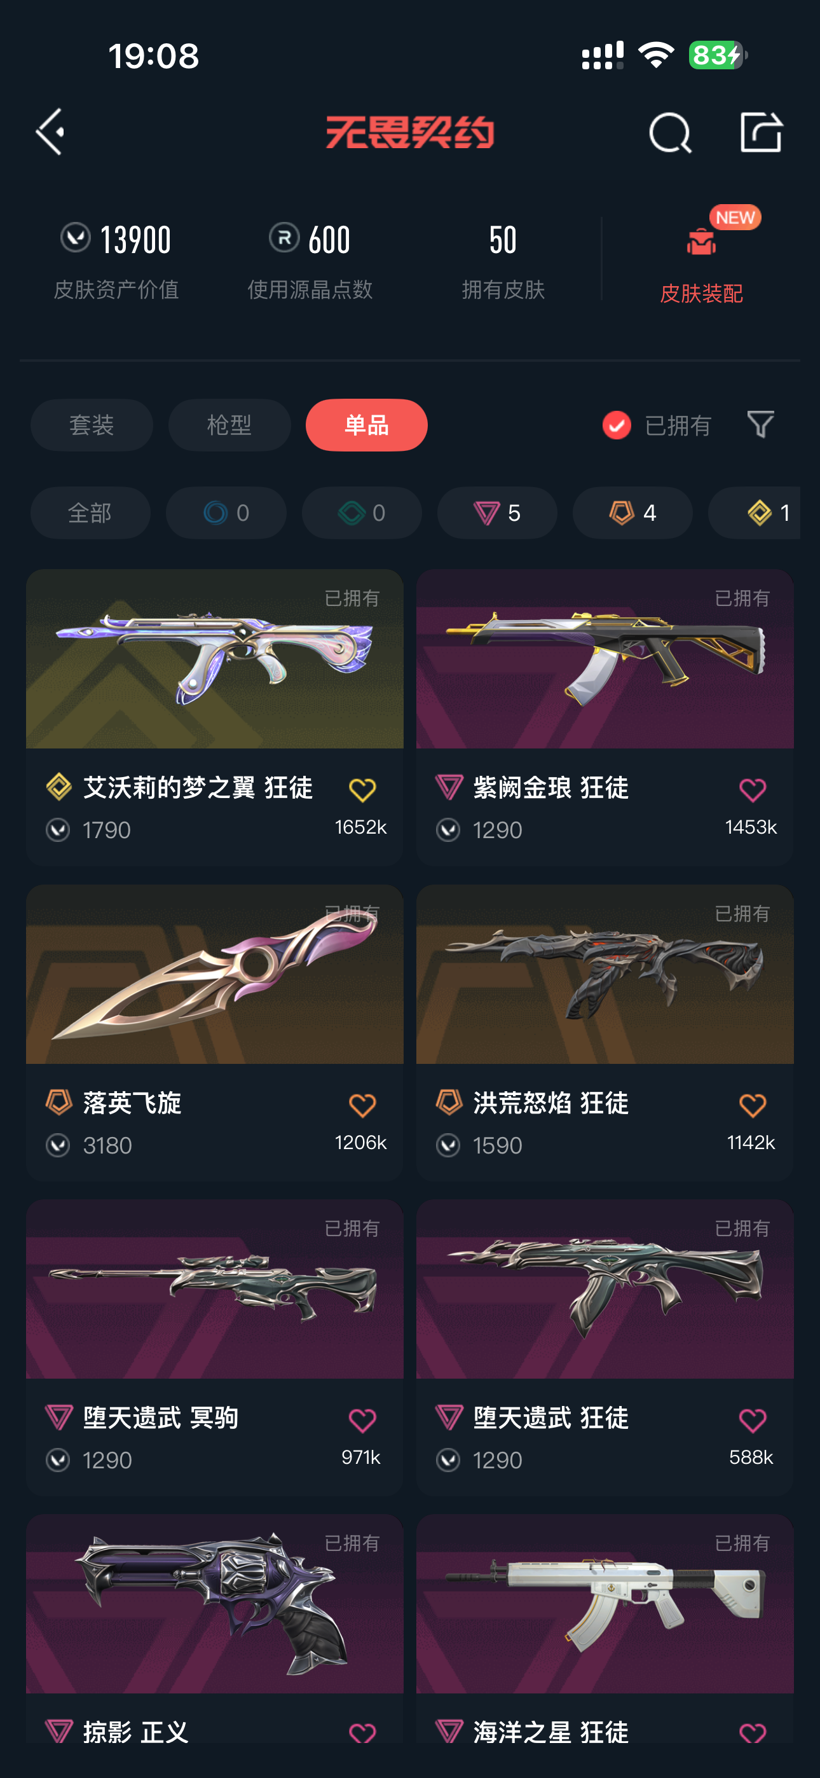The height and width of the screenshot is (1778, 820).
Task: Open the filter funnel icon
Action: pyautogui.click(x=761, y=425)
